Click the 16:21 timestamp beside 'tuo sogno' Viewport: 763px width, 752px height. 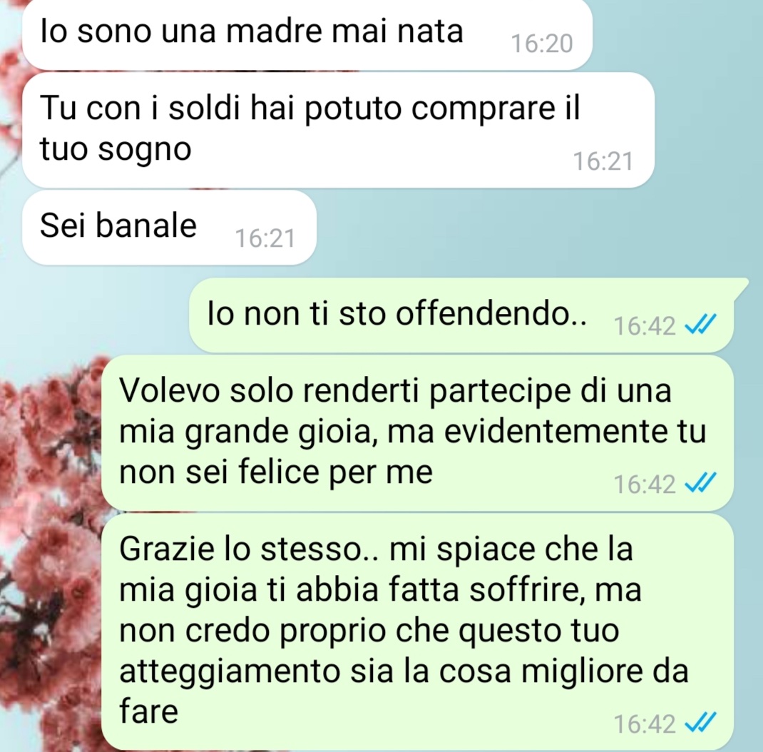[603, 161]
